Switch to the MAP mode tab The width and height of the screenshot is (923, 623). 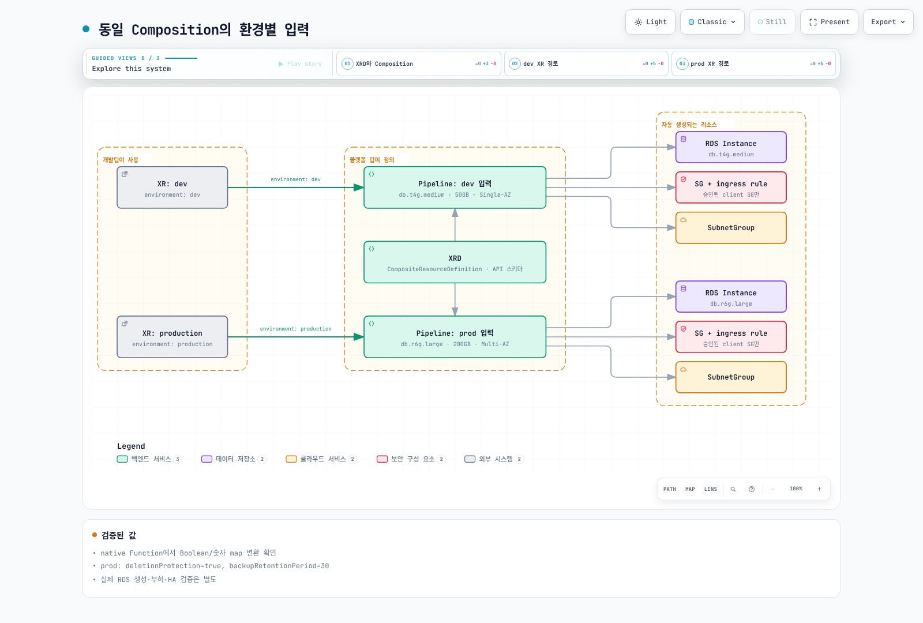click(690, 489)
